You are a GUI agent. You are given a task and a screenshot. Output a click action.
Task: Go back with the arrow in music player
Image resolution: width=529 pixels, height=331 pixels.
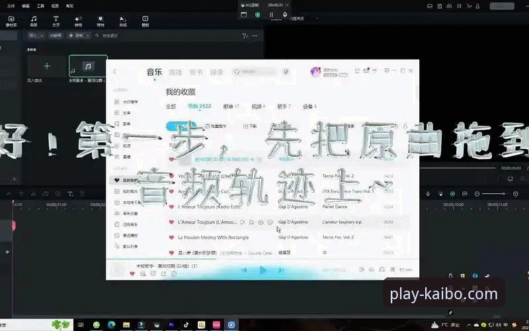point(114,71)
